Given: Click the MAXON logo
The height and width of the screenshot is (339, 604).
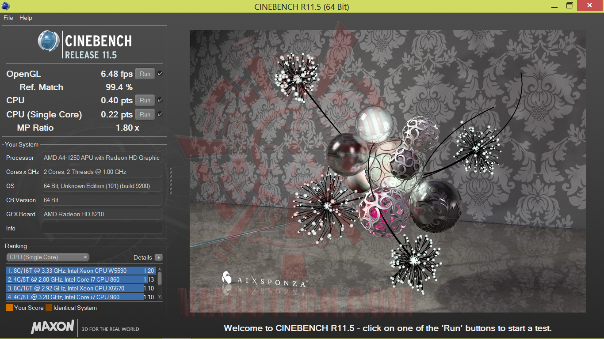Looking at the screenshot, I should [53, 327].
